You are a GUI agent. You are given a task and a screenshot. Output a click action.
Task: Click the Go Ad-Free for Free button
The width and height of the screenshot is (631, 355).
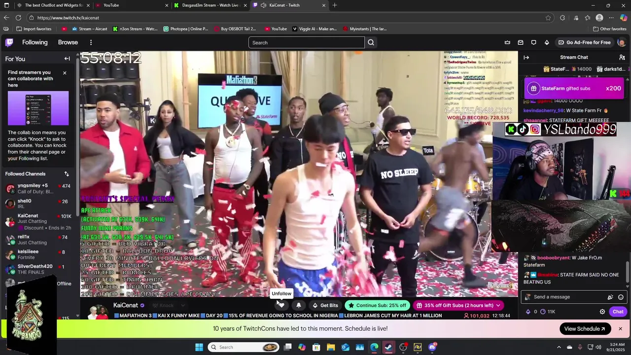585,42
